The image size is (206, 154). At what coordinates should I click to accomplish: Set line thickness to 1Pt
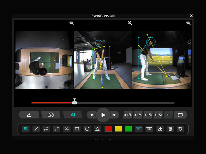click(139, 129)
